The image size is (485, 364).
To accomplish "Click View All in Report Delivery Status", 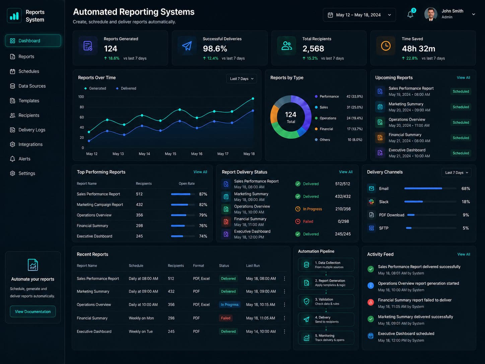I will [x=346, y=172].
